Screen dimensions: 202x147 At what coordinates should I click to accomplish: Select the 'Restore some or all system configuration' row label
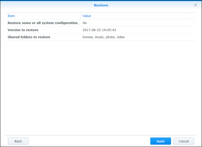click(44, 23)
